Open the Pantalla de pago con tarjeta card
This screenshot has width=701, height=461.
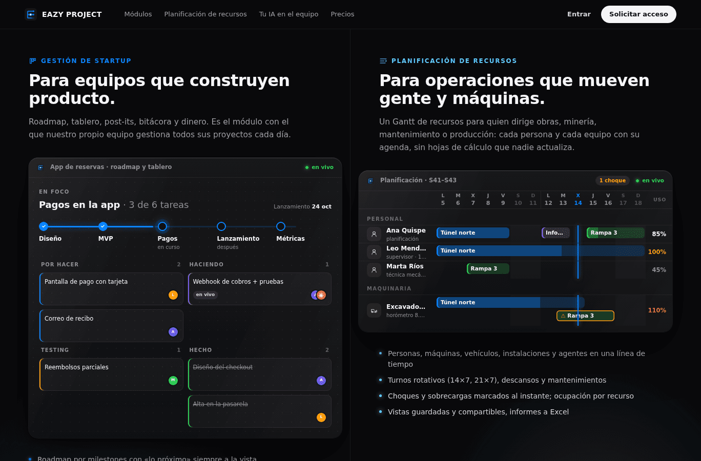click(111, 289)
